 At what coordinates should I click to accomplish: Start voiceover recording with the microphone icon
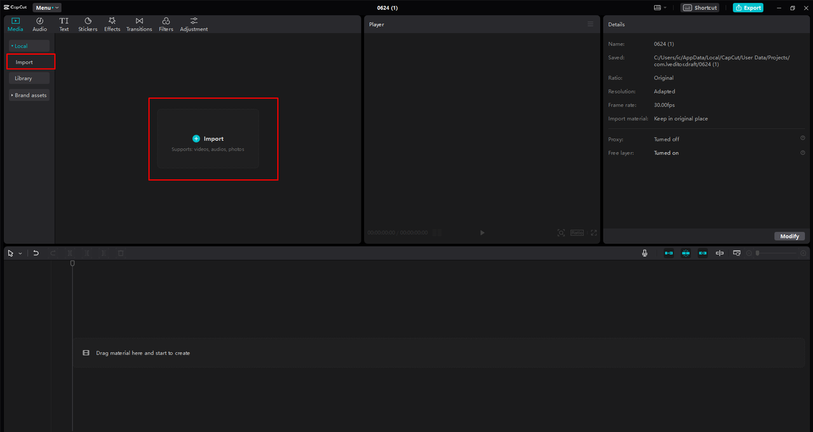coord(645,253)
